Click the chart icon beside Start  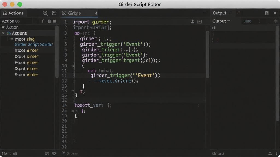tap(15, 153)
